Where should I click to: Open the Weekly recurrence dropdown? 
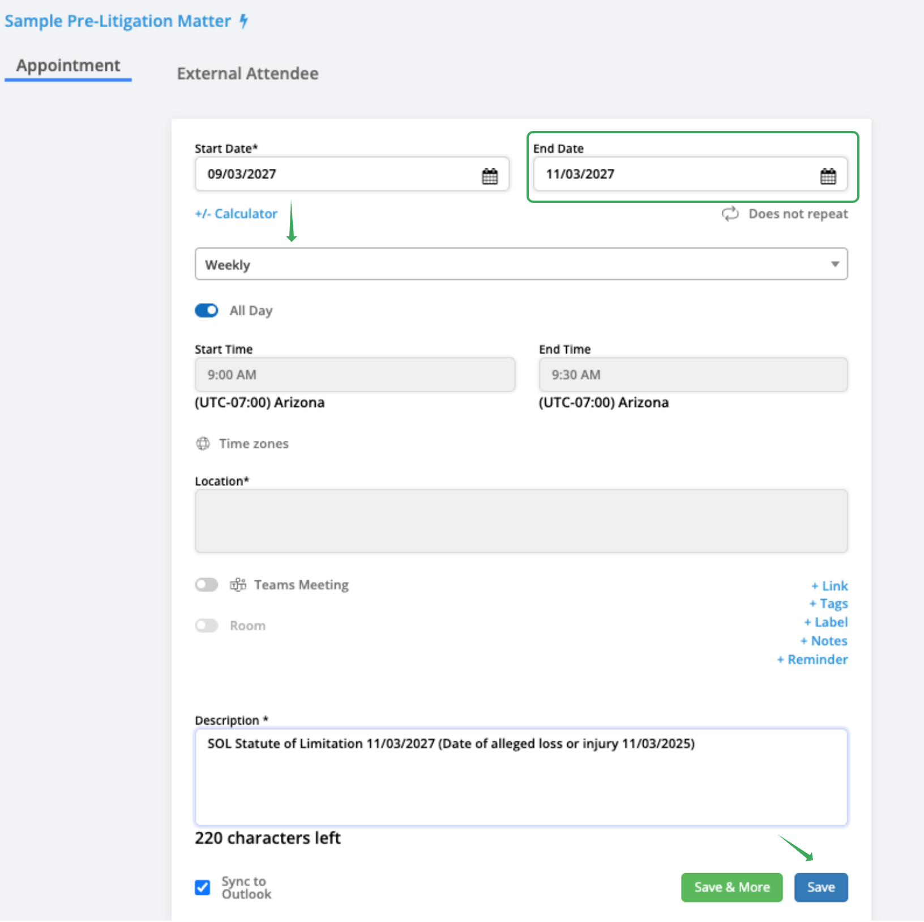521,264
